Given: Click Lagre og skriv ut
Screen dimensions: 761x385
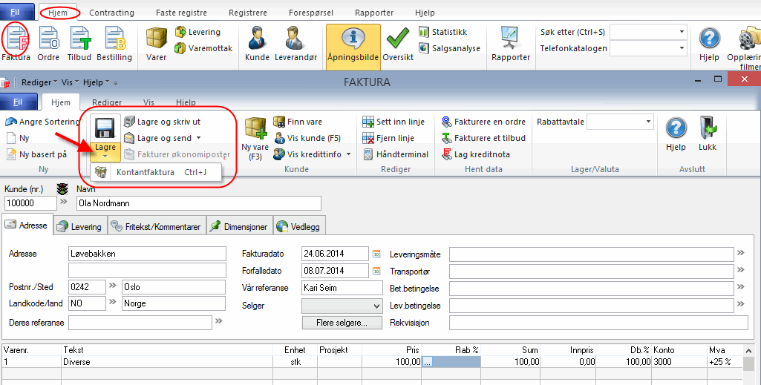Looking at the screenshot, I should pos(168,122).
